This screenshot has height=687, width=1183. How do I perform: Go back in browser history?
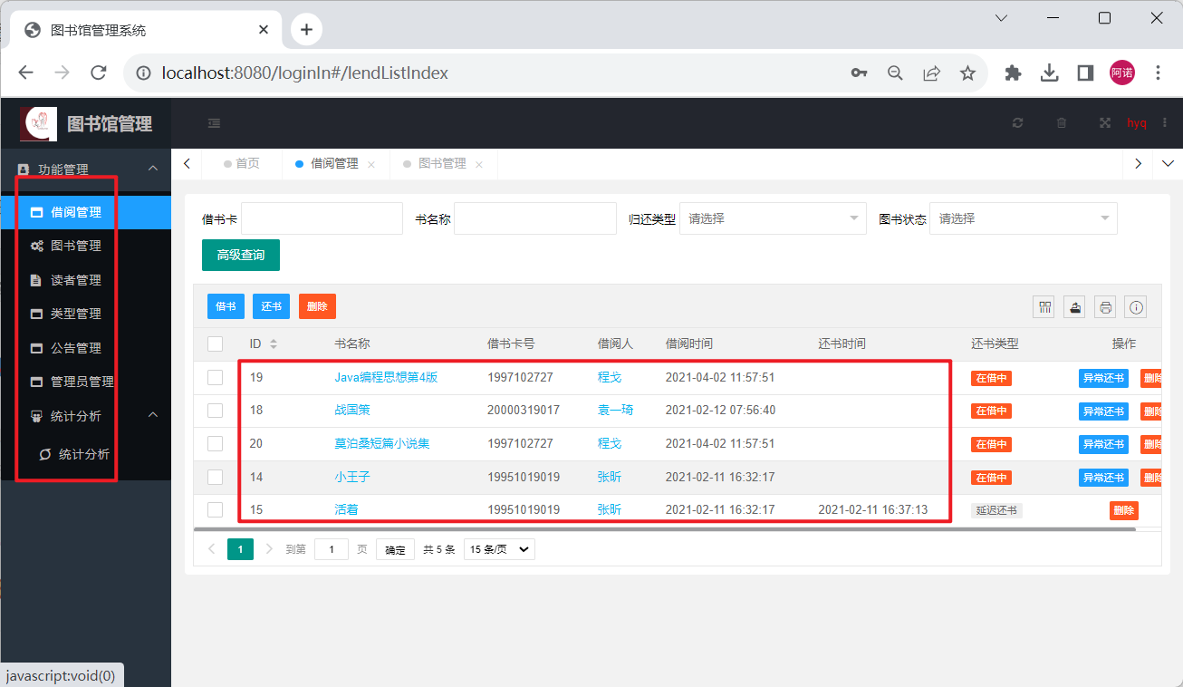[26, 73]
